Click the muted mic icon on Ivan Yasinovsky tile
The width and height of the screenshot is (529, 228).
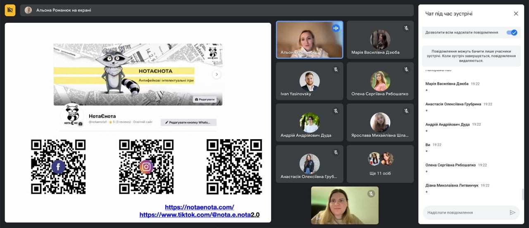click(x=336, y=70)
